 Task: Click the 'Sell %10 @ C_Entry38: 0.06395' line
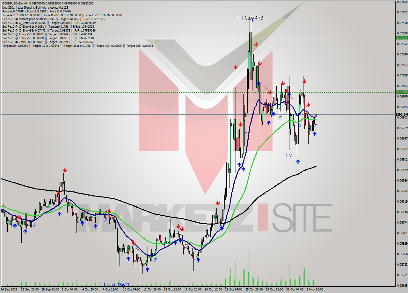coord(49,23)
